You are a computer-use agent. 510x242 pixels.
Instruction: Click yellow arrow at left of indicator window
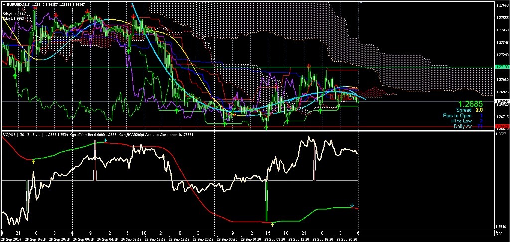(x=33, y=161)
